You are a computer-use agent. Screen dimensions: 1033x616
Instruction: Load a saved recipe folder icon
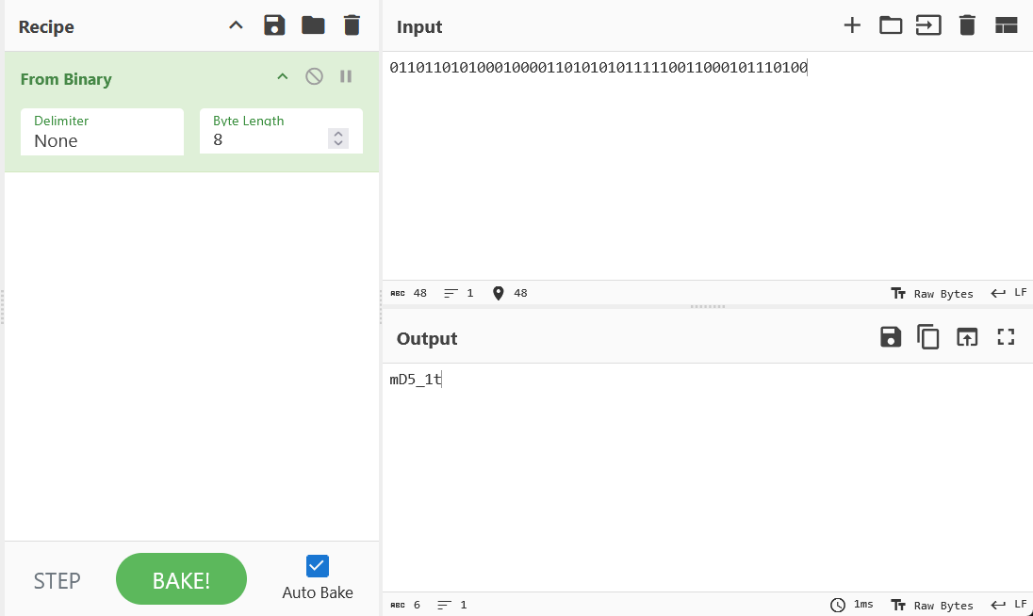[313, 25]
